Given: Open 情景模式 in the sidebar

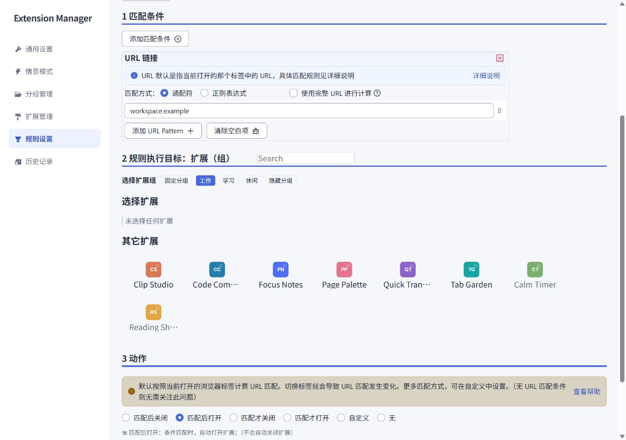Looking at the screenshot, I should (x=54, y=72).
